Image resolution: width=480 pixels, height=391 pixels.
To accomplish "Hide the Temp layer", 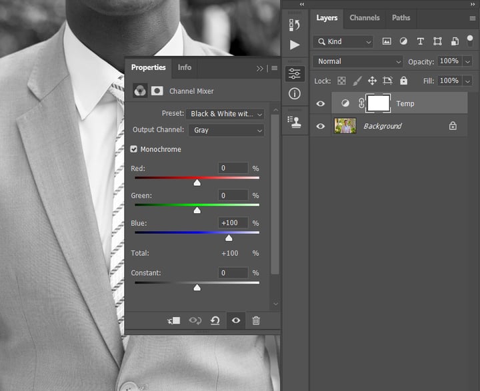I will (321, 103).
